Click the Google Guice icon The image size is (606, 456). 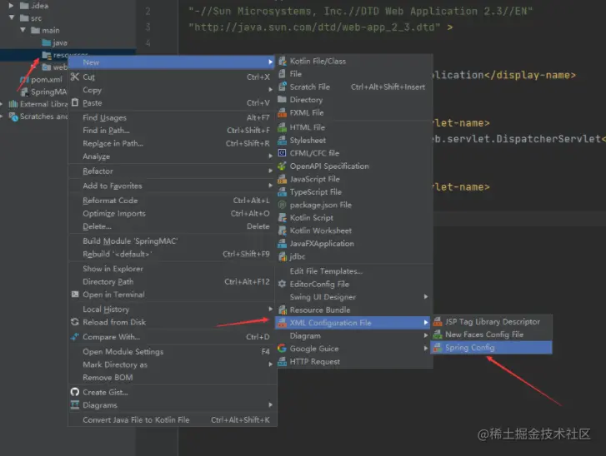283,349
